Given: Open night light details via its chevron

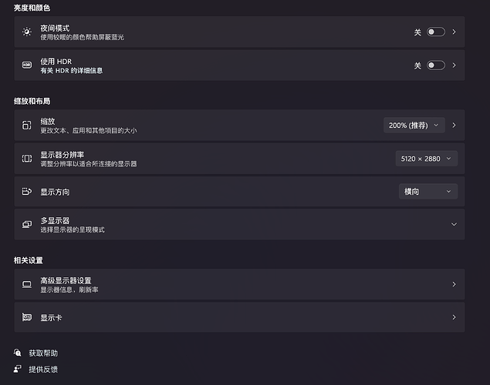Looking at the screenshot, I should [x=454, y=32].
